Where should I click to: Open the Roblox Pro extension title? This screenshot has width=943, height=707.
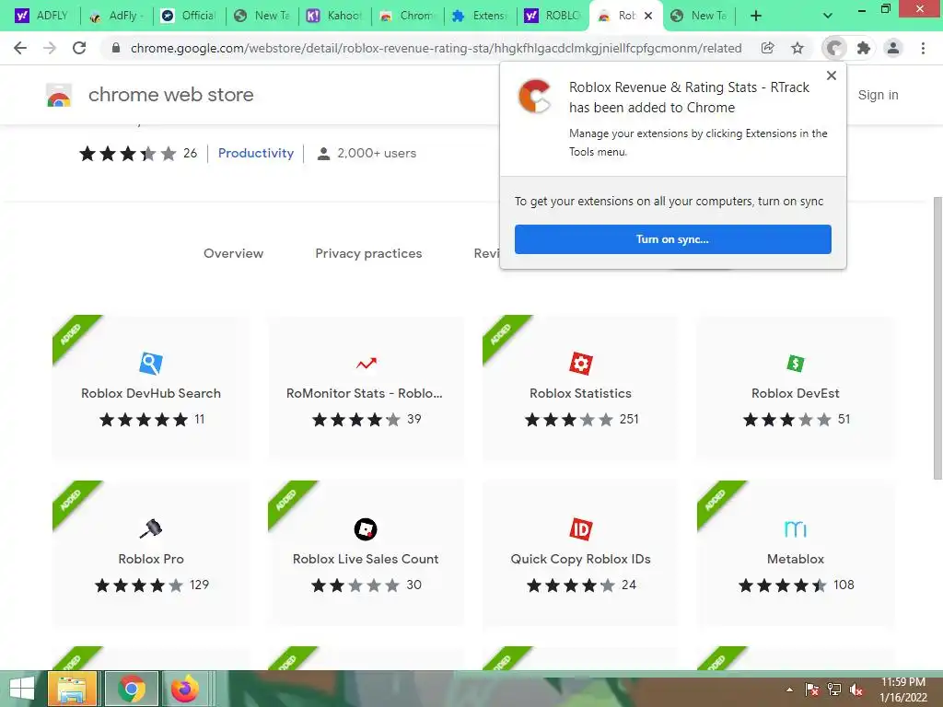pyautogui.click(x=151, y=559)
